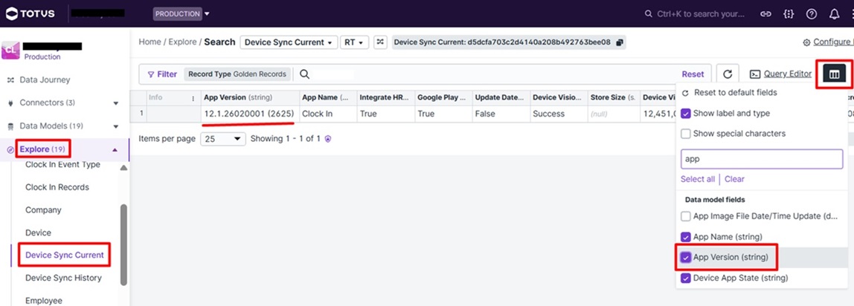Image resolution: width=854 pixels, height=306 pixels.
Task: Open Company in Explore list
Action: pos(44,209)
